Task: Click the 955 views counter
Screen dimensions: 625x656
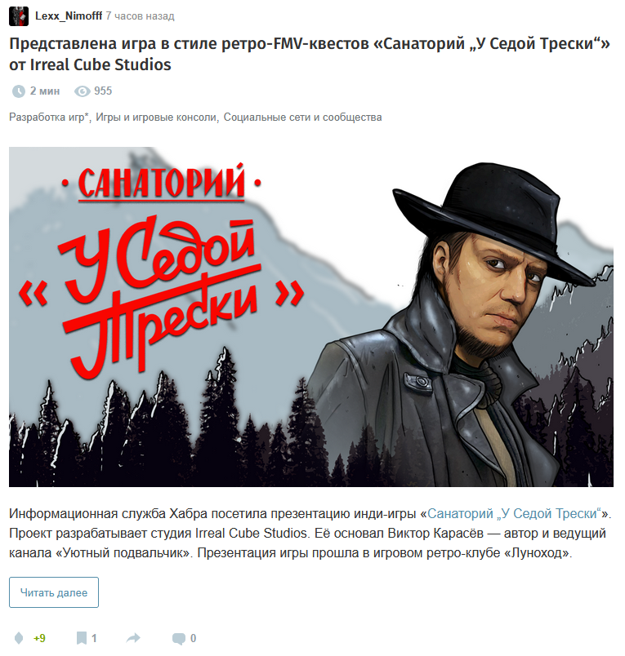Action: [x=103, y=91]
